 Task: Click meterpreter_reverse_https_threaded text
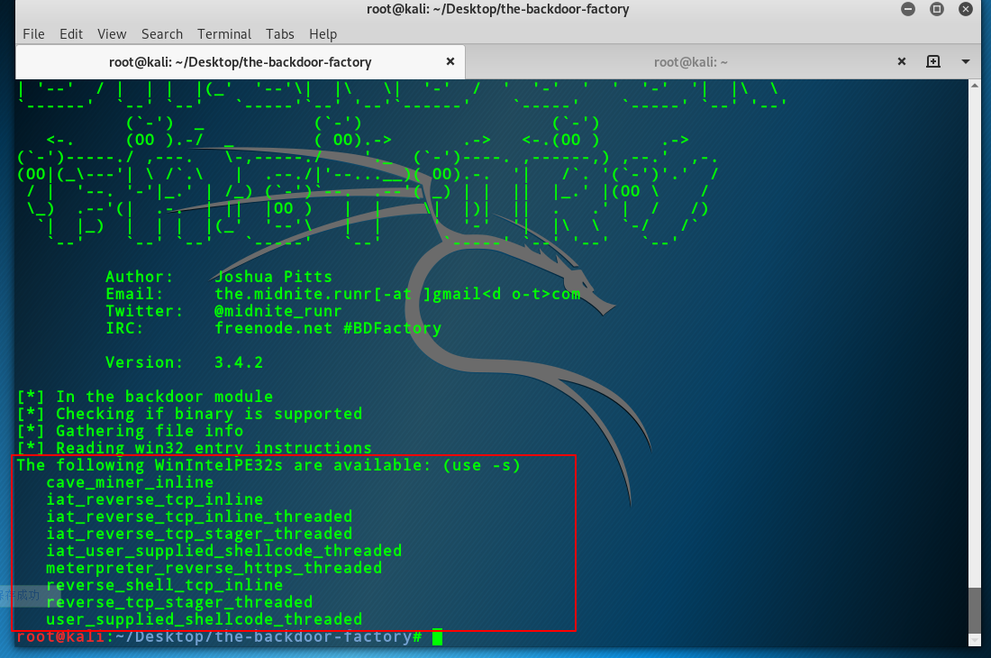(214, 568)
